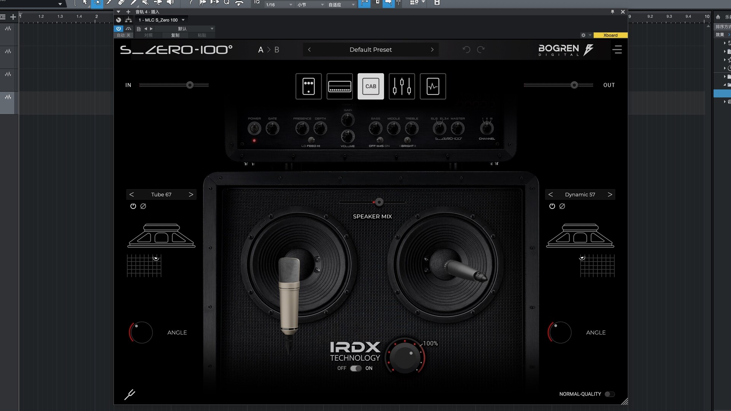Pin the plugin window
Screen dimensions: 731x411
click(613, 12)
